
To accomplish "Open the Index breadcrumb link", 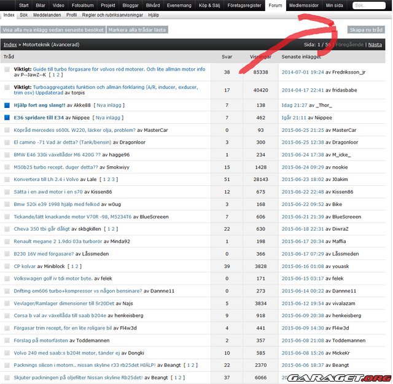I will tap(10, 45).
